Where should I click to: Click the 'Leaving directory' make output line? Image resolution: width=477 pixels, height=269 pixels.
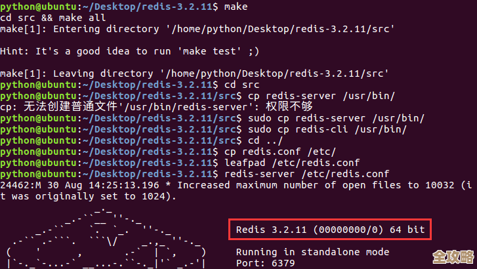pyautogui.click(x=194, y=73)
